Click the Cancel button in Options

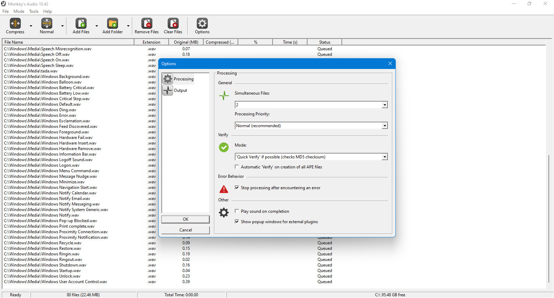coord(186,230)
